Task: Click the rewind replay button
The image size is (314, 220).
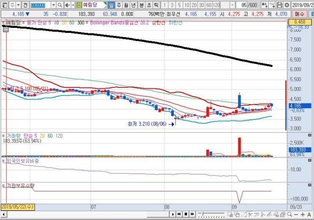Action: (x=179, y=215)
